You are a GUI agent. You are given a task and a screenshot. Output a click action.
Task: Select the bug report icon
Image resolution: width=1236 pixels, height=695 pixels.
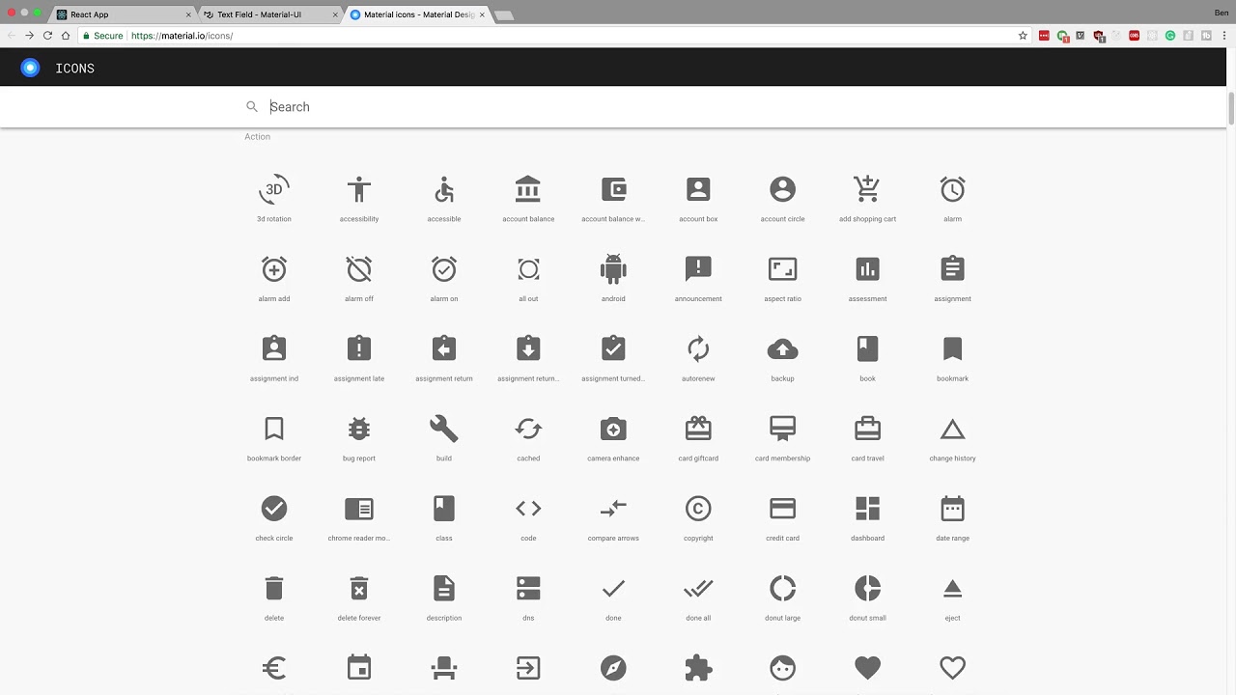[358, 428]
